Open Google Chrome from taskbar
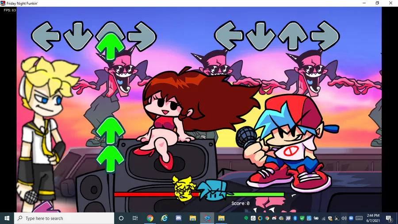 coord(150,218)
